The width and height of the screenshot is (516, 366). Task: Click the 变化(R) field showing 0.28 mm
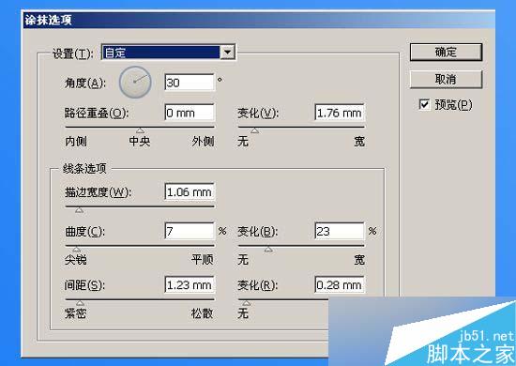click(340, 284)
